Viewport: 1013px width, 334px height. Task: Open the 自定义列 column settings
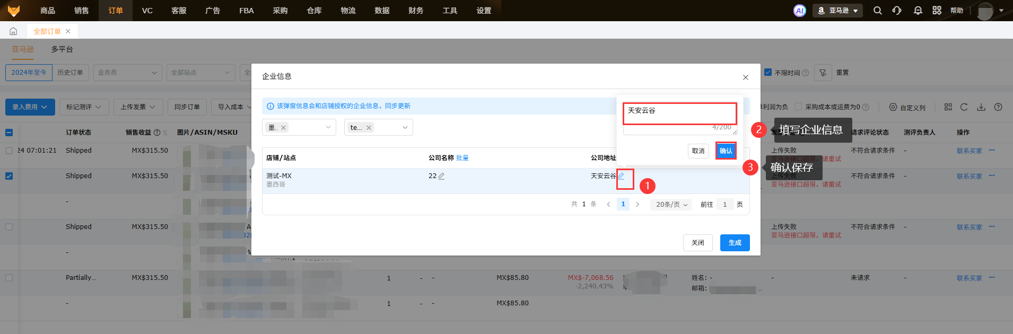[x=907, y=108]
